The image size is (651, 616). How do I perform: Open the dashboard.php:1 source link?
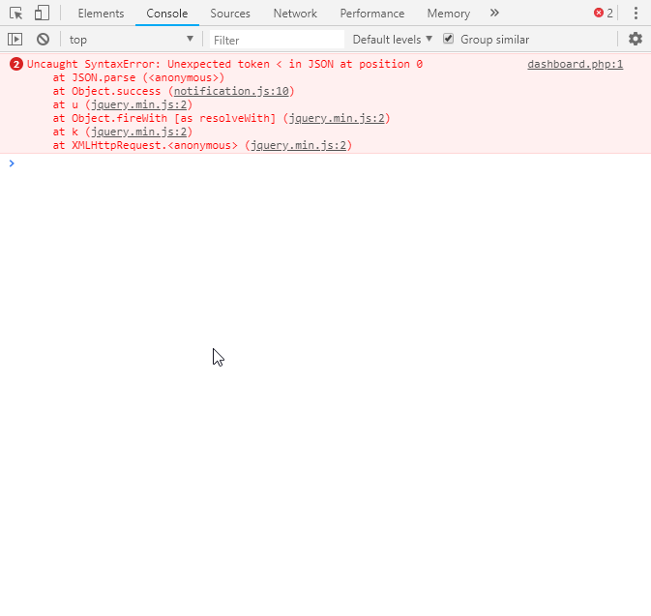tap(575, 65)
